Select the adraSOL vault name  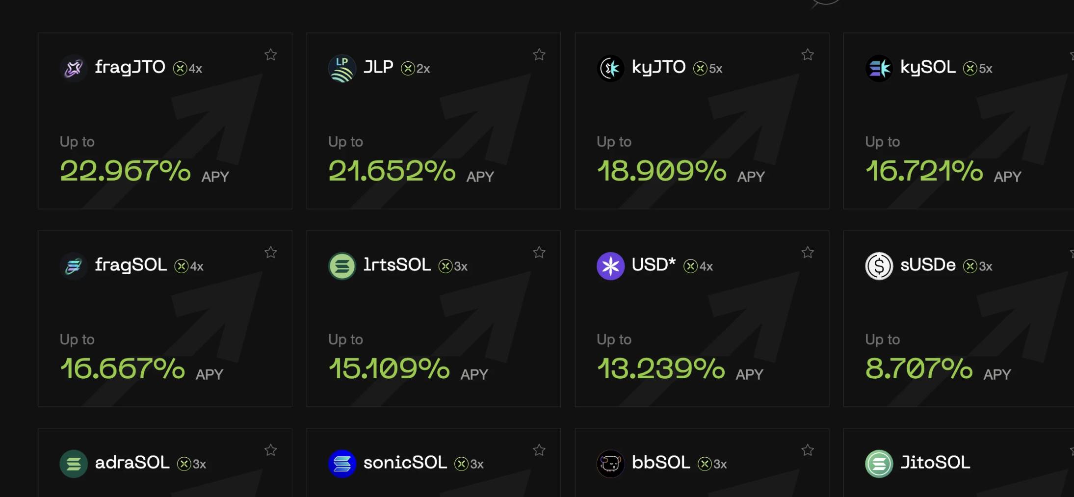[132, 463]
